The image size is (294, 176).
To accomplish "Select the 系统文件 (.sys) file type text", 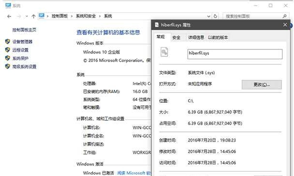I will [201, 73].
